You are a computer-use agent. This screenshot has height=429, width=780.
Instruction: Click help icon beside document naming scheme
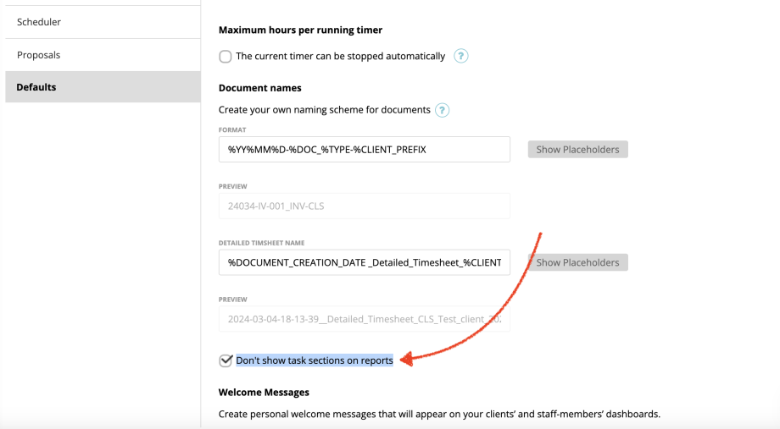coord(442,110)
